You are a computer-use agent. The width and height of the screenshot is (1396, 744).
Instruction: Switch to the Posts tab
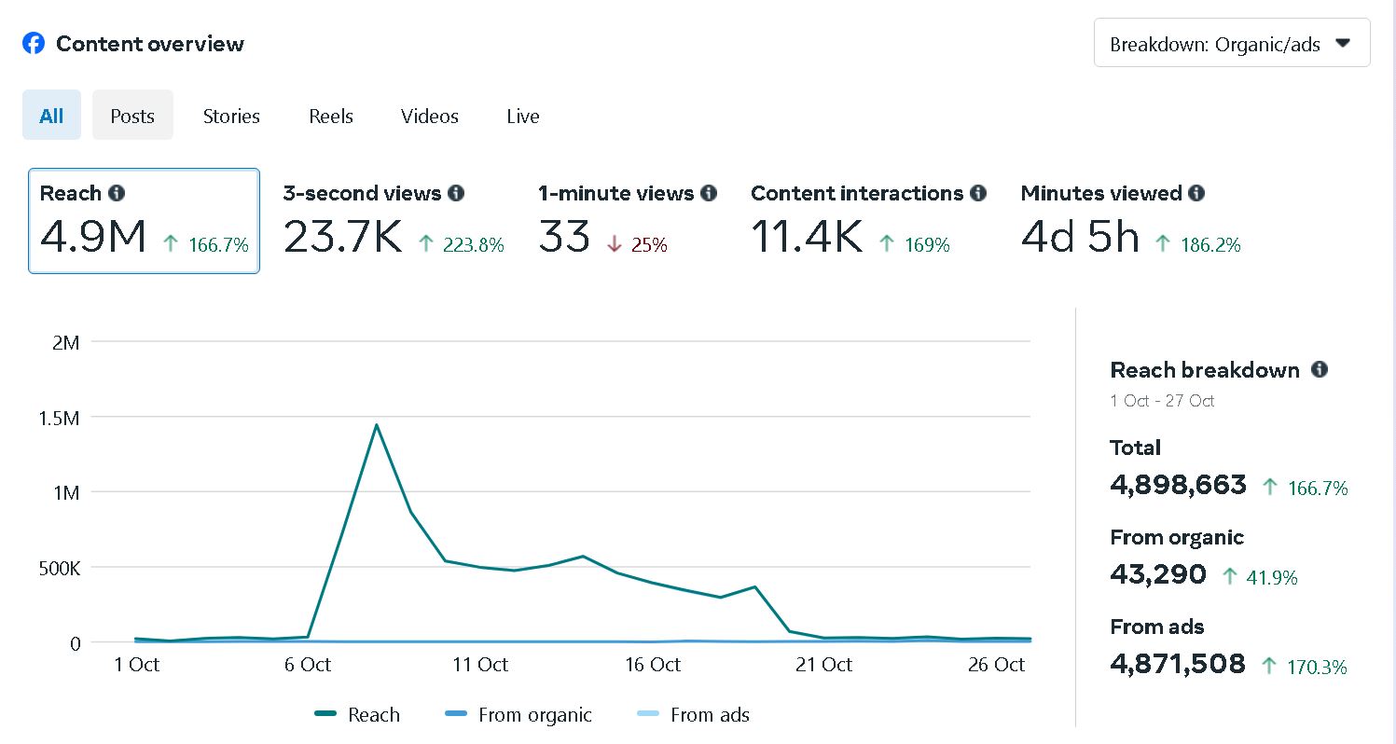(x=132, y=116)
